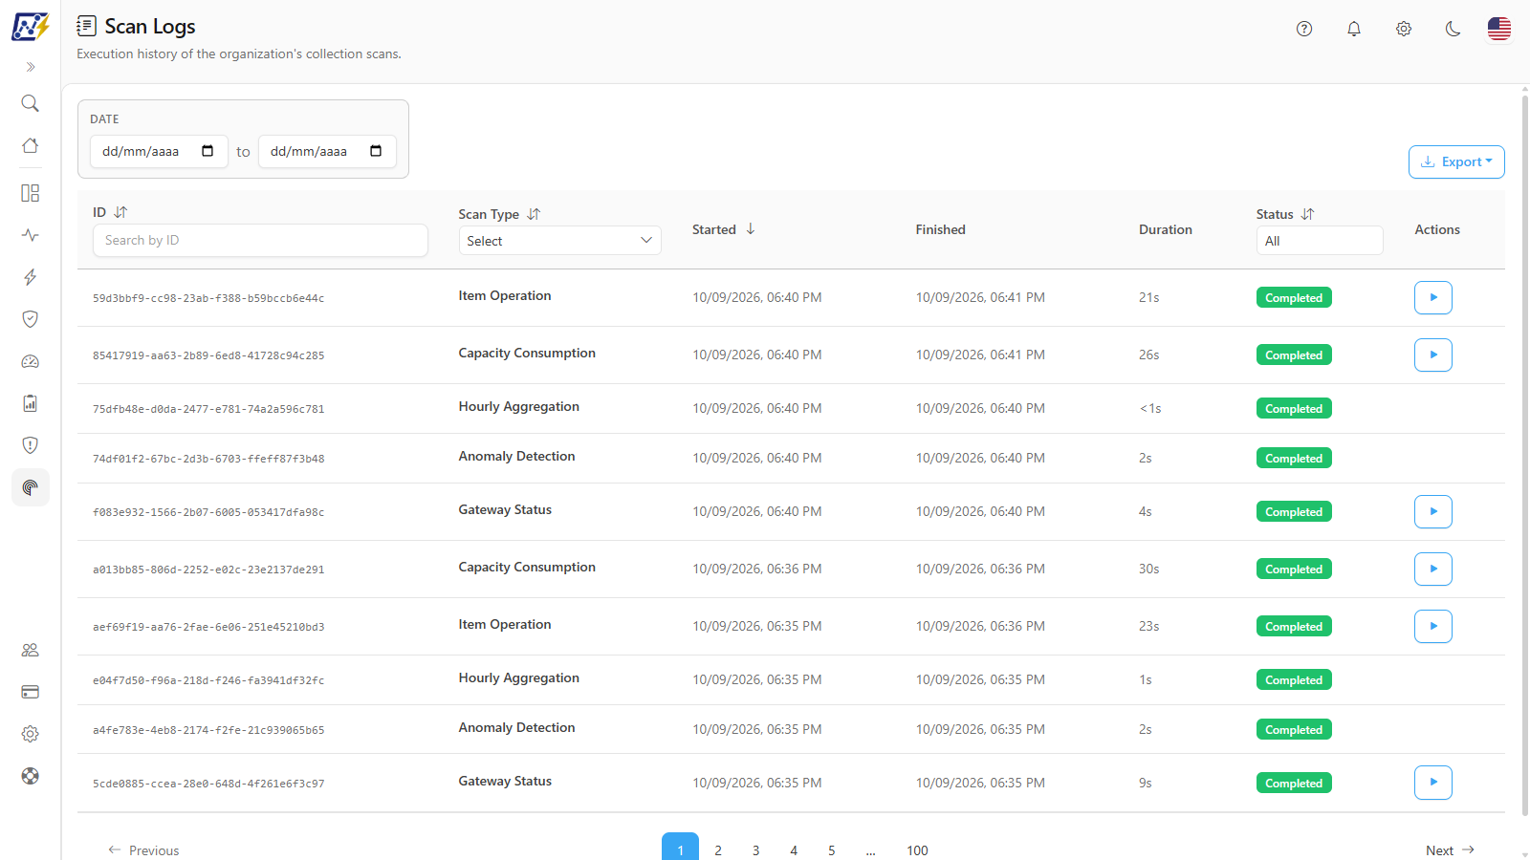Image resolution: width=1530 pixels, height=860 pixels.
Task: Change language via US flag icon
Action: (x=1499, y=29)
